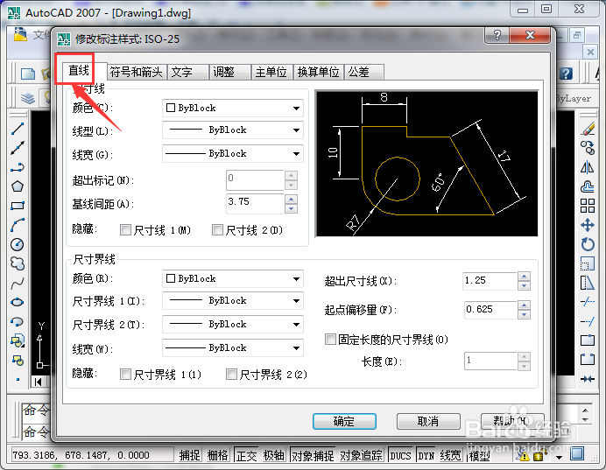Click 帮助(H) button
This screenshot has width=606, height=470.
point(512,421)
